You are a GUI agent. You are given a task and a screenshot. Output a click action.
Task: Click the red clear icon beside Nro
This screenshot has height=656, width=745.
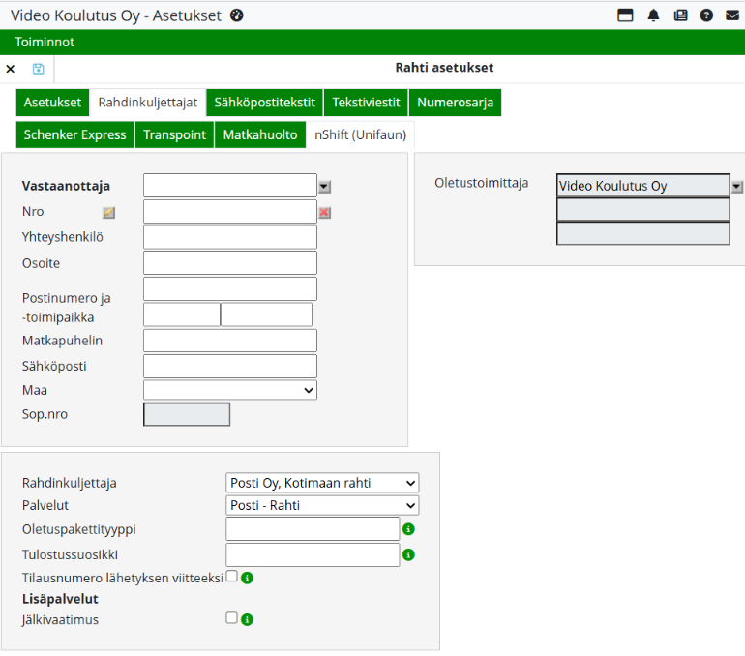[325, 212]
